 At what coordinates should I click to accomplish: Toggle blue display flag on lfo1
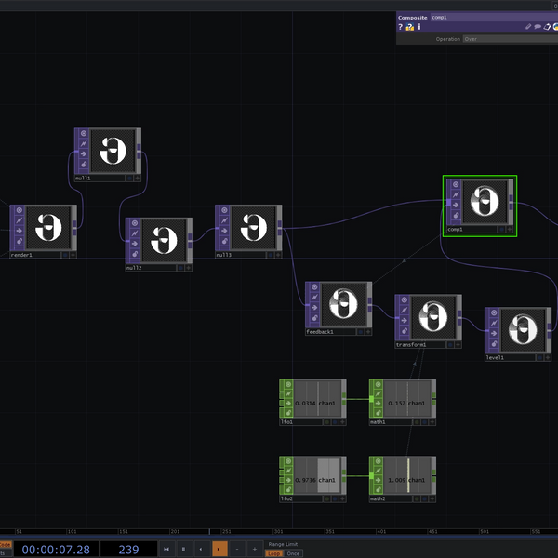pos(335,422)
